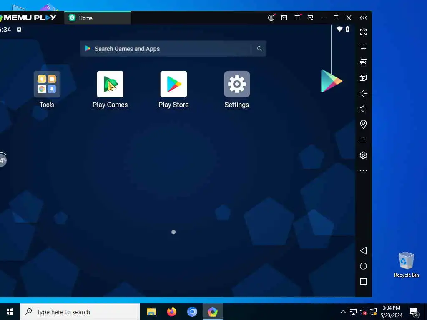Viewport: 427px width, 320px height.
Task: Open the network tray icon
Action: tap(353, 312)
